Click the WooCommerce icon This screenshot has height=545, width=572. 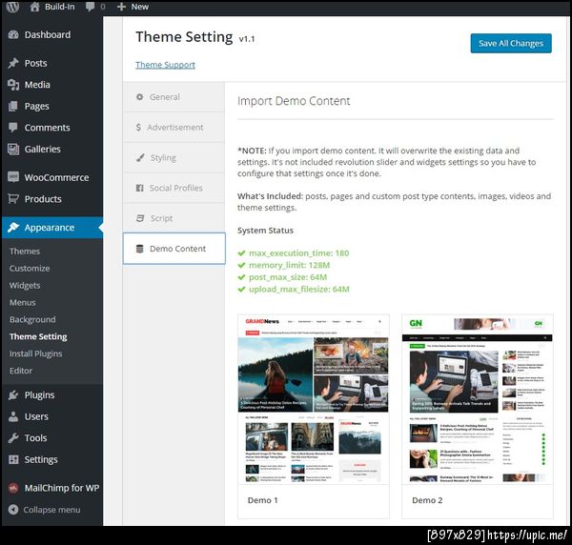click(13, 177)
